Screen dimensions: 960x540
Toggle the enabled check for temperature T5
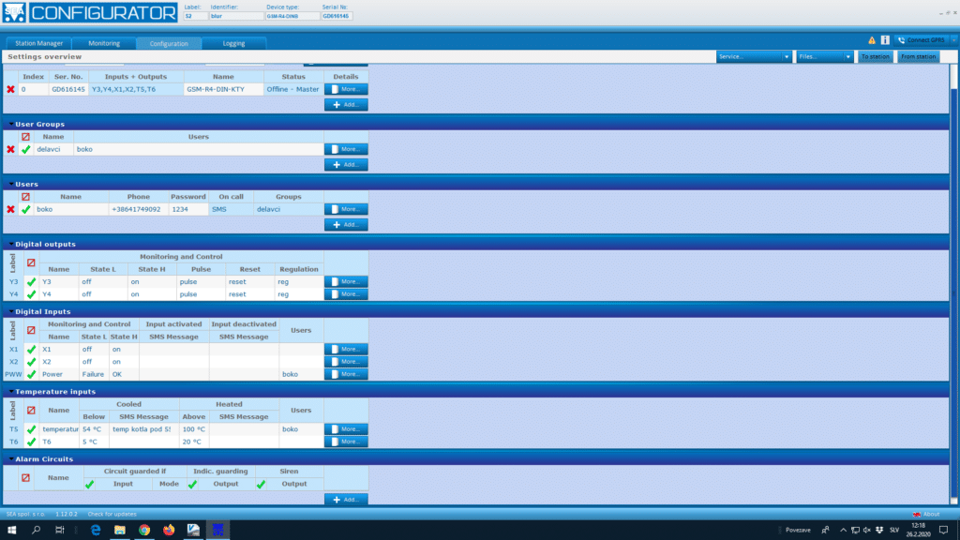[31, 429]
